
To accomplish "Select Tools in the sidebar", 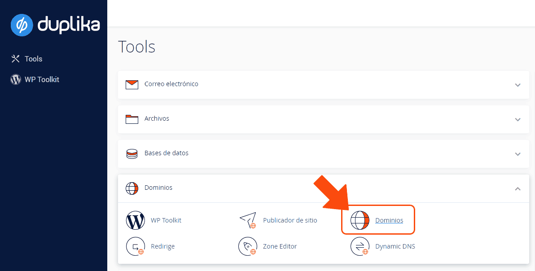I will (x=33, y=59).
